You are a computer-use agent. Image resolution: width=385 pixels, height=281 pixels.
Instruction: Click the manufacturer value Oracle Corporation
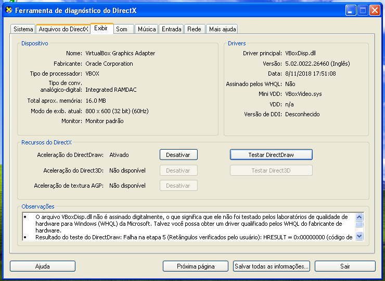[109, 64]
